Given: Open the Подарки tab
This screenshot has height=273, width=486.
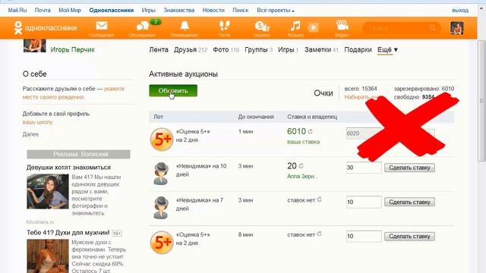Looking at the screenshot, I should click(358, 49).
